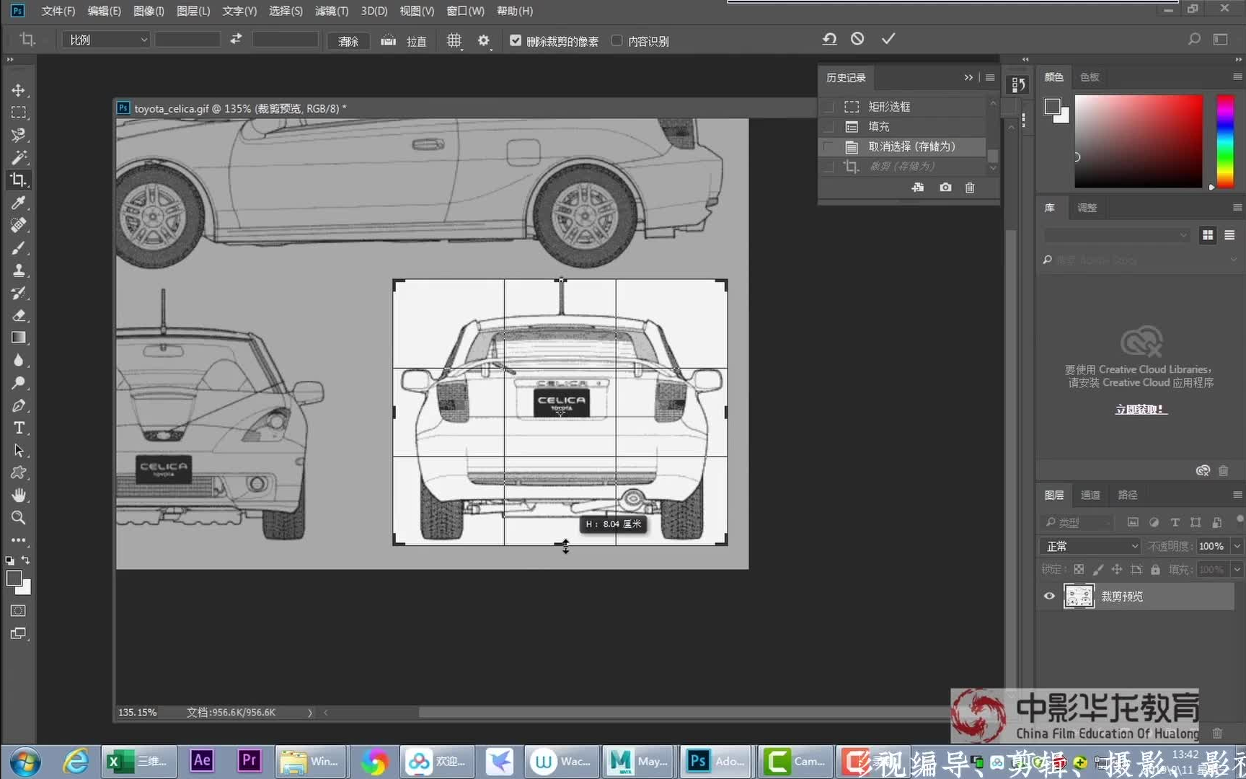Commit the crop with checkmark
The image size is (1246, 779).
[888, 39]
